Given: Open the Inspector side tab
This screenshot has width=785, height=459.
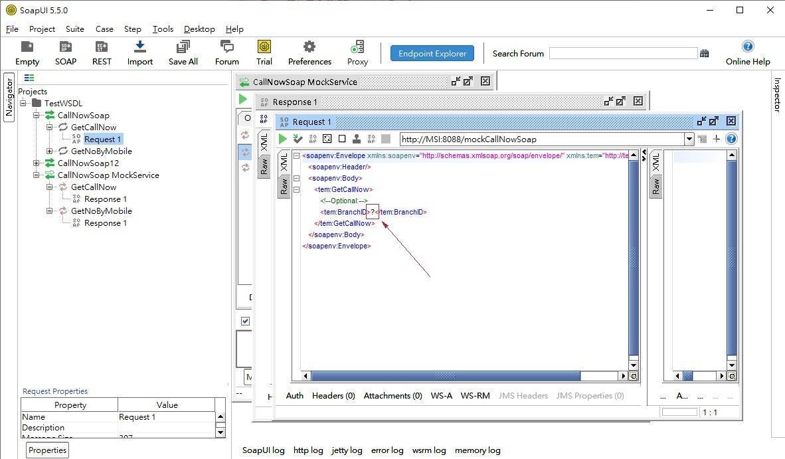Looking at the screenshot, I should [777, 94].
